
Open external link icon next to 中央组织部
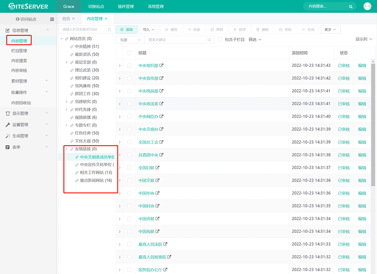(x=161, y=66)
